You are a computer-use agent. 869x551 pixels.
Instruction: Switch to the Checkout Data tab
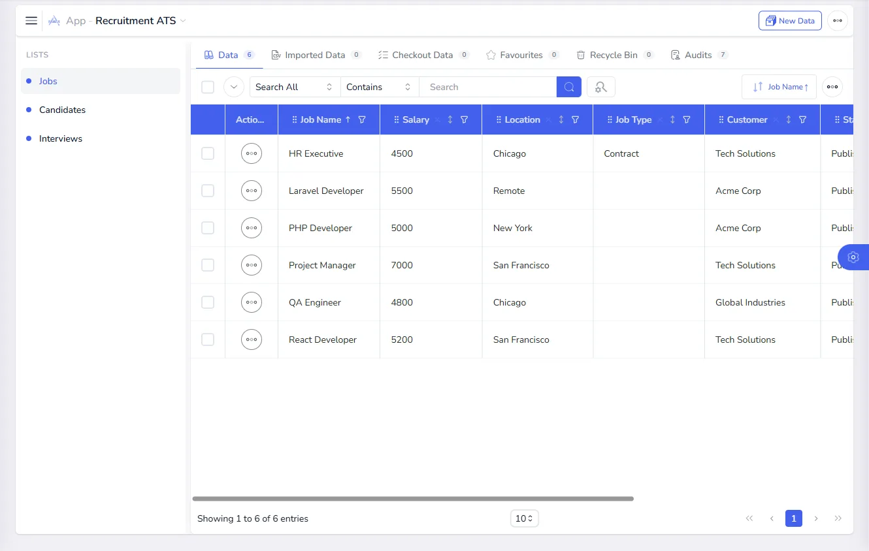(423, 55)
